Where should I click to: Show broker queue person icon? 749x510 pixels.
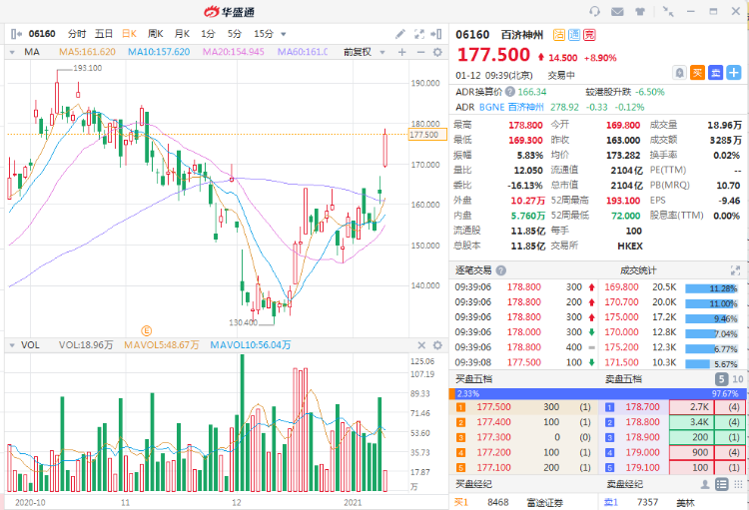click(x=705, y=485)
